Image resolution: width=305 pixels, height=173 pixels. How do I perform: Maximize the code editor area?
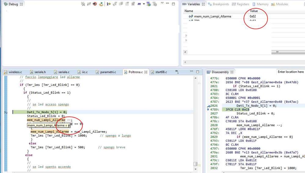coord(198,72)
